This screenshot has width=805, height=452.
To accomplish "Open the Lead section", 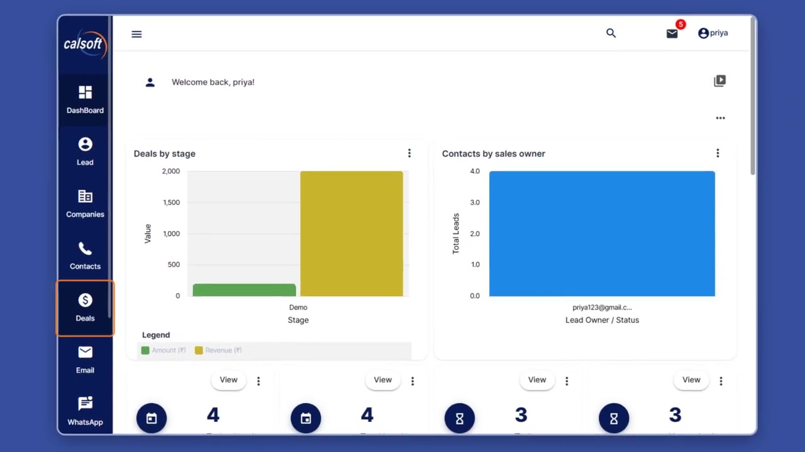I will (x=86, y=152).
